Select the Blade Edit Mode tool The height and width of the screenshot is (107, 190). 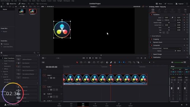tap(89, 62)
